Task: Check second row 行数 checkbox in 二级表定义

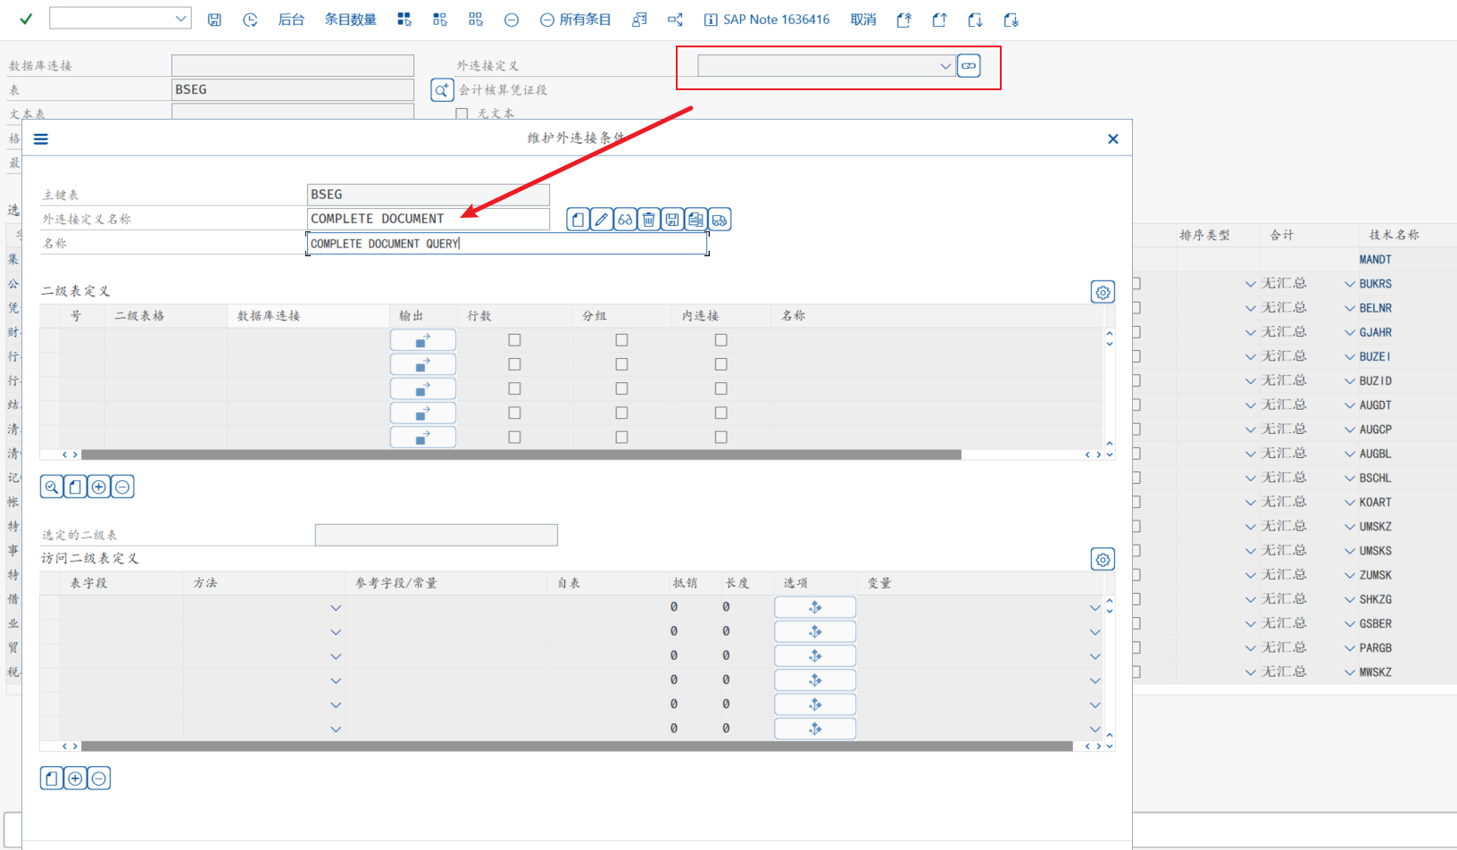Action: click(514, 364)
